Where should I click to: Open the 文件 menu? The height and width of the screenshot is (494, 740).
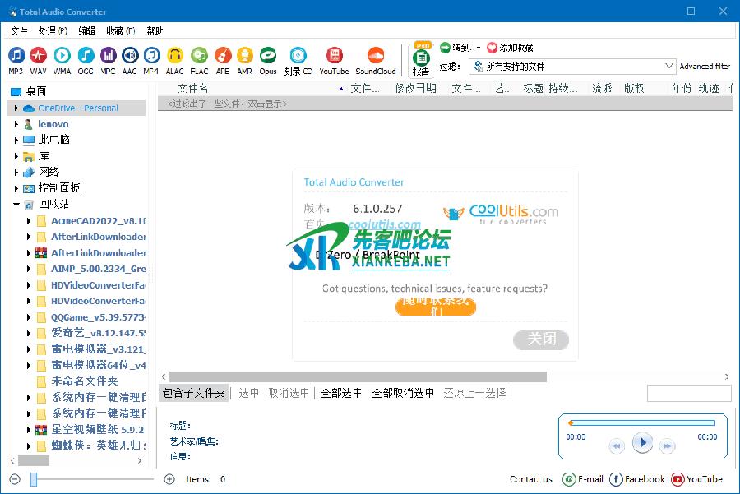(19, 31)
